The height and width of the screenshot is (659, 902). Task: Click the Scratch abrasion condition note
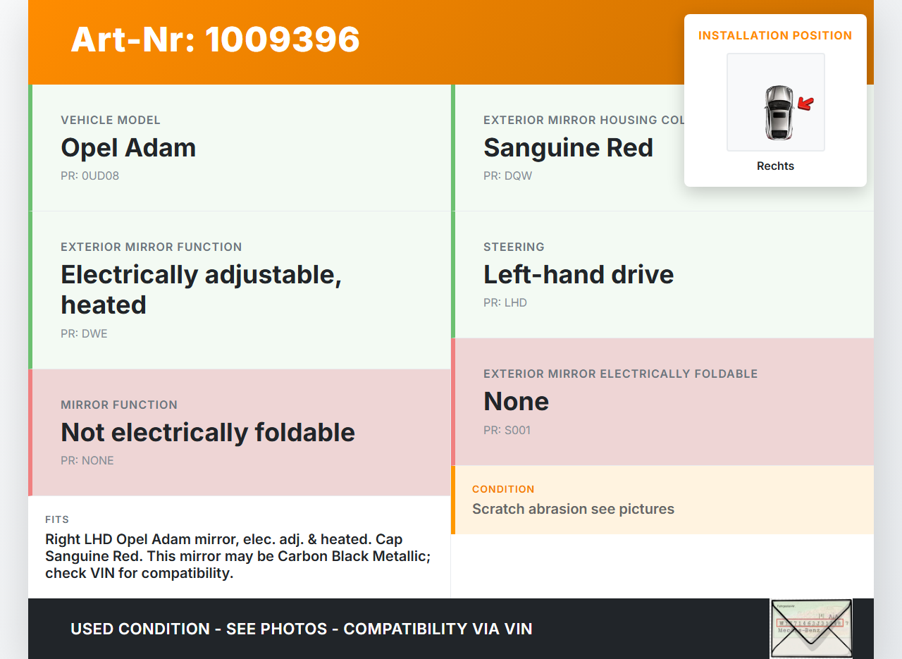point(573,509)
